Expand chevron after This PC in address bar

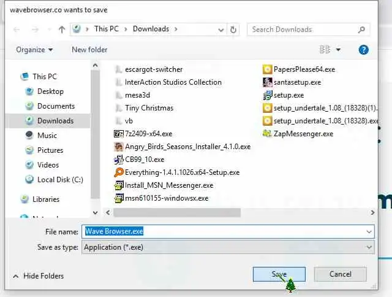[126, 29]
